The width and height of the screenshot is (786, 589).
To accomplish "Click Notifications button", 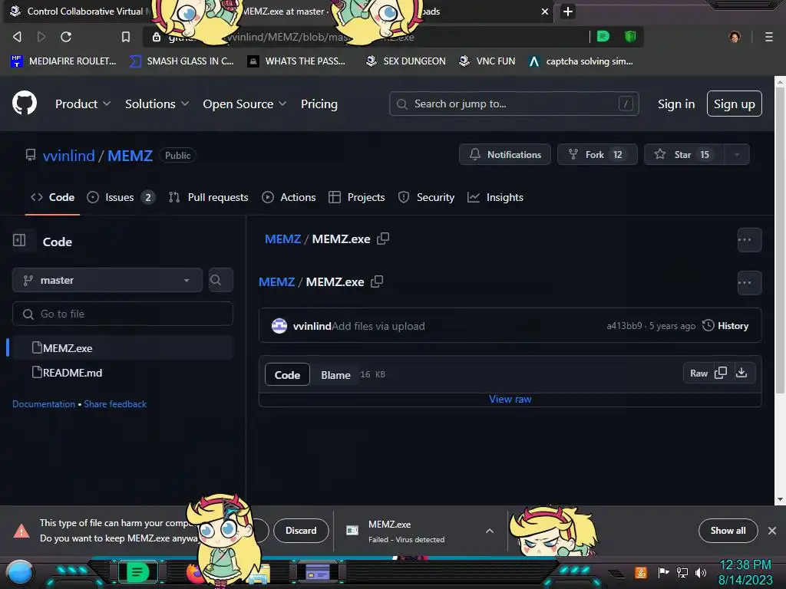I will [505, 155].
